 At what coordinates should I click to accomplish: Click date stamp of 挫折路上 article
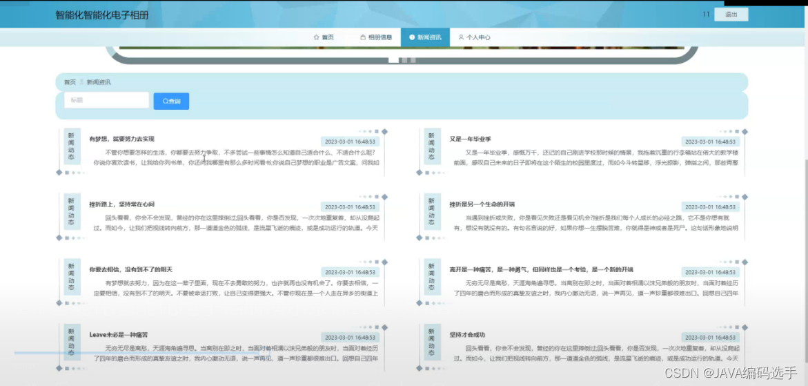pos(350,206)
